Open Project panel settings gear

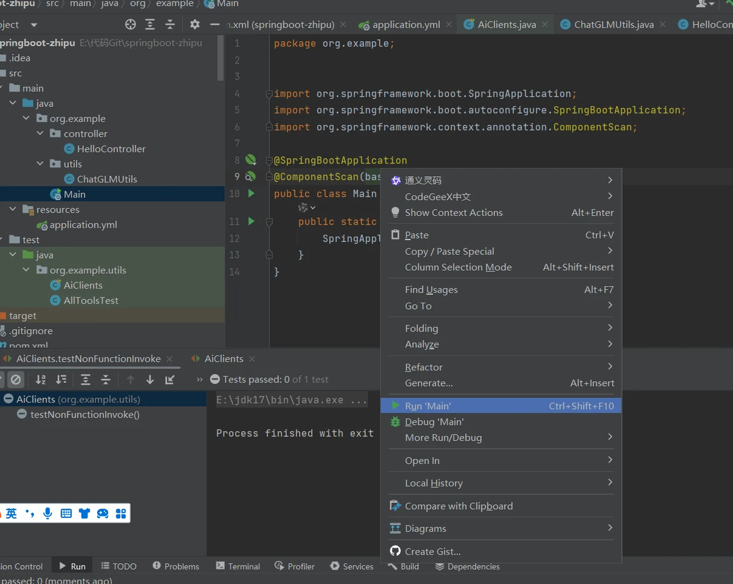[x=194, y=25]
